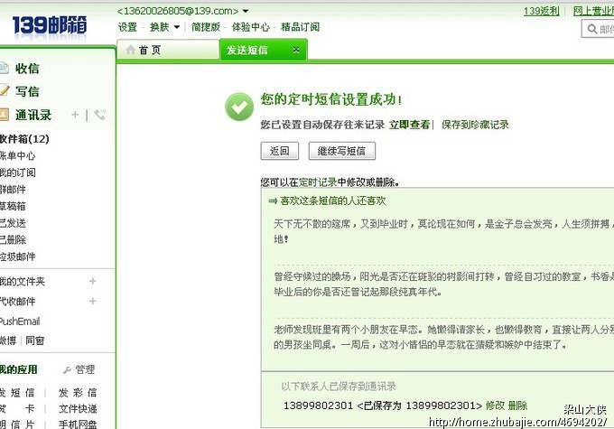The height and width of the screenshot is (429, 614).
Task: Open 收件箱(12) folder
Action: 24,139
